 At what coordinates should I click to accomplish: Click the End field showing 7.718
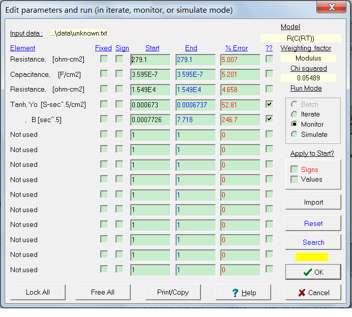pyautogui.click(x=195, y=120)
